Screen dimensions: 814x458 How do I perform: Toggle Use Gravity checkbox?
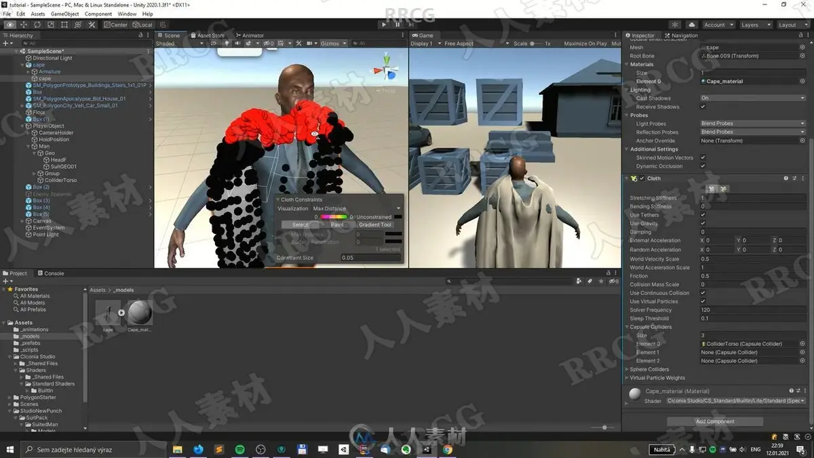(703, 223)
